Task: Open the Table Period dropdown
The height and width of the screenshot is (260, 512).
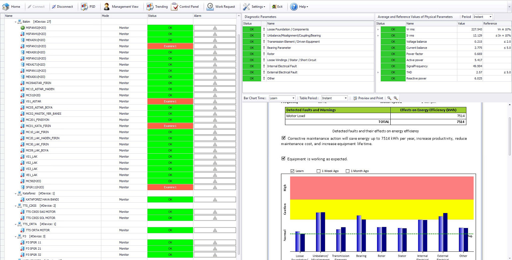Action: point(346,98)
